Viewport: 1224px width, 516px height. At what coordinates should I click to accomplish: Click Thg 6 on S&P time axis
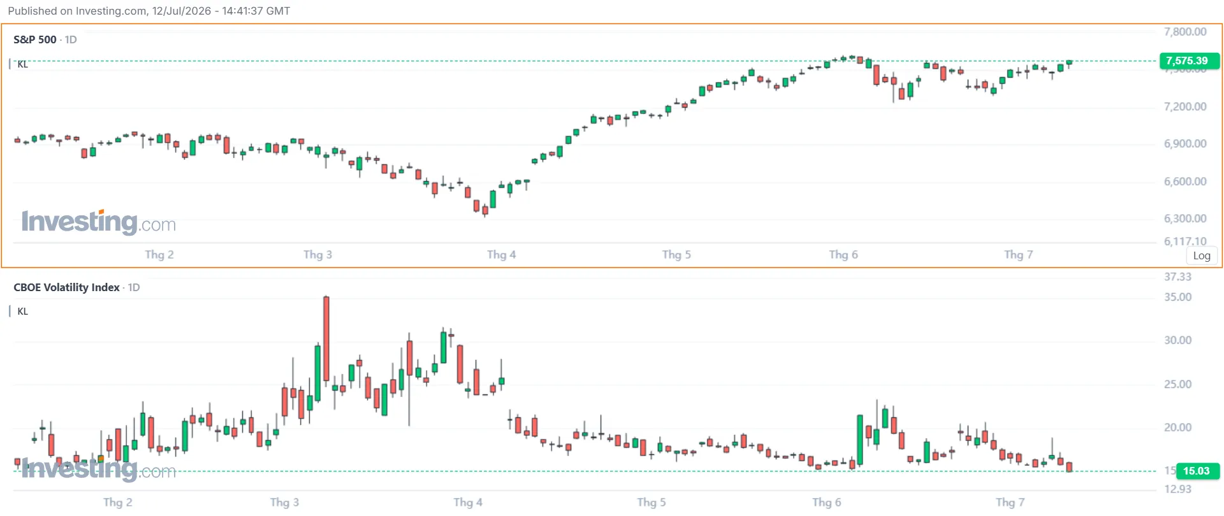tap(843, 254)
